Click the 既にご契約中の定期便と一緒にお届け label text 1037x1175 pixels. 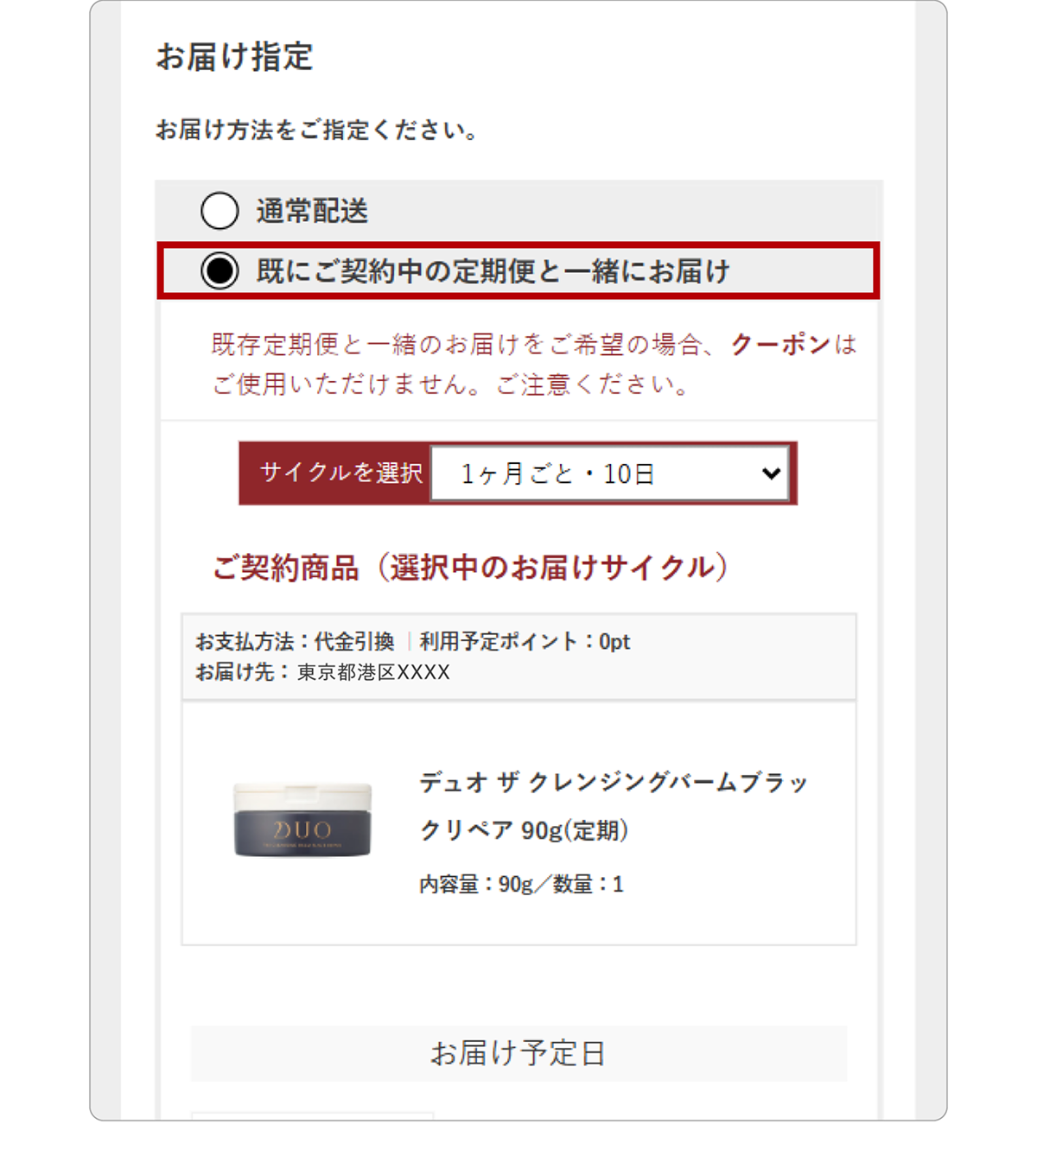tap(493, 271)
